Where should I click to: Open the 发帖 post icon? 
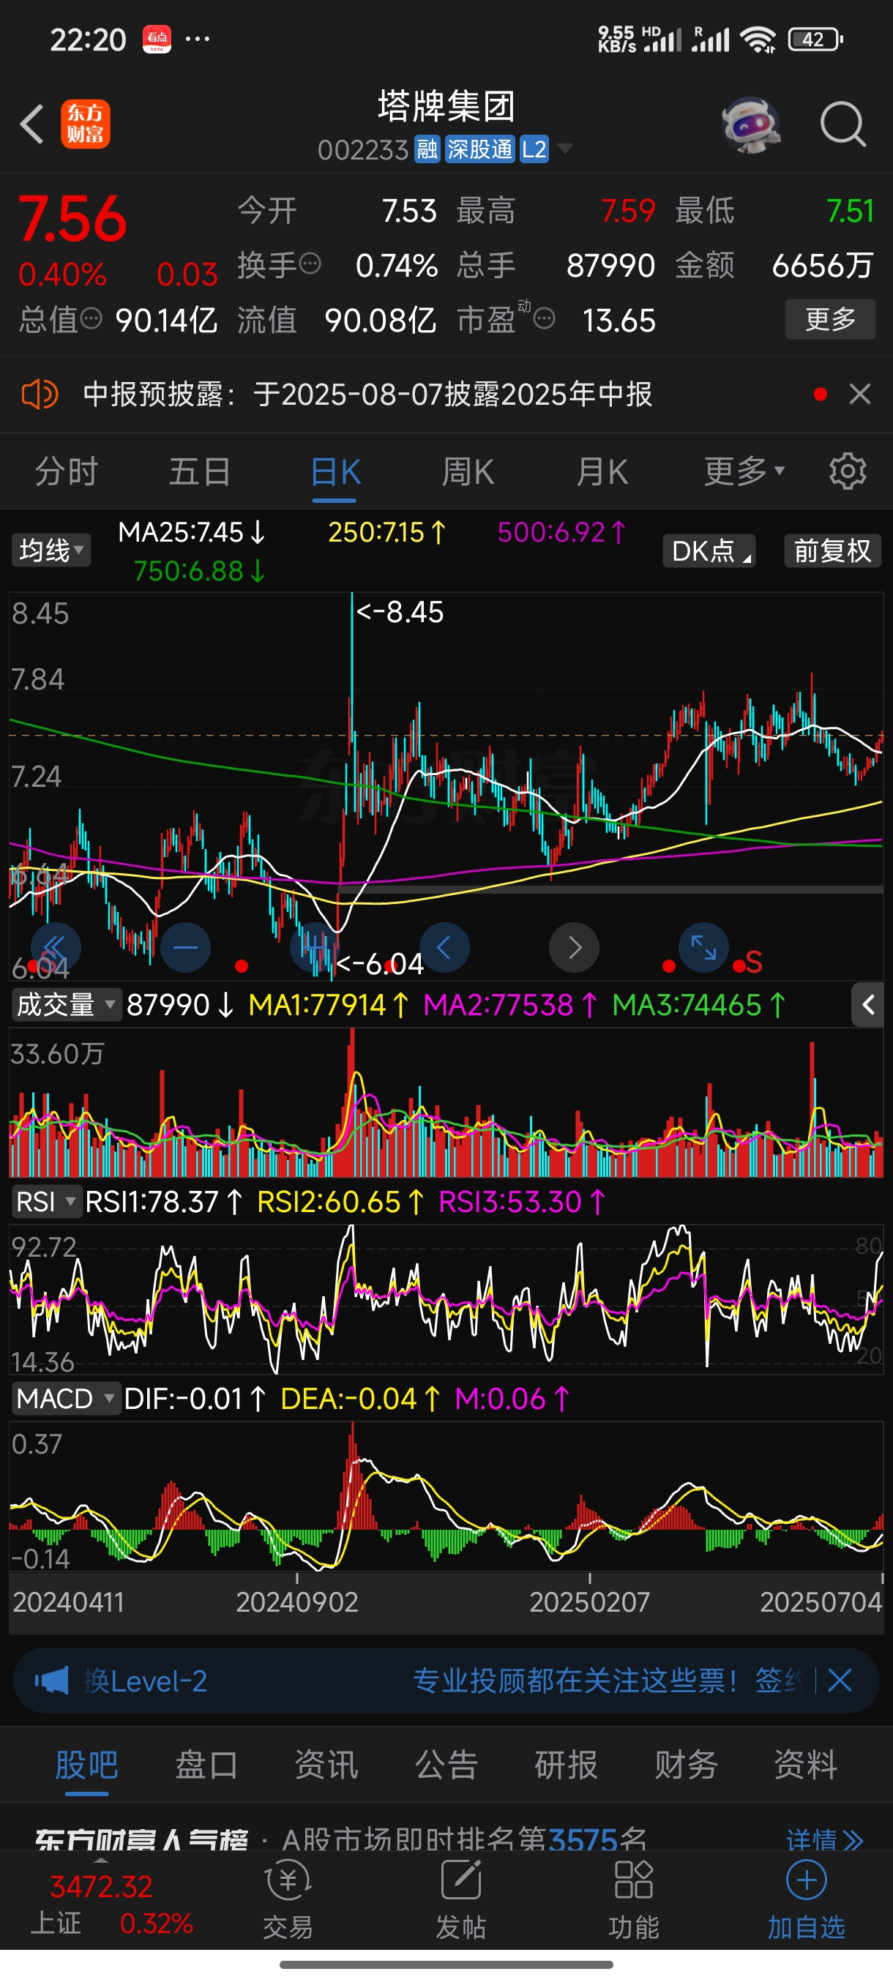tap(460, 1900)
